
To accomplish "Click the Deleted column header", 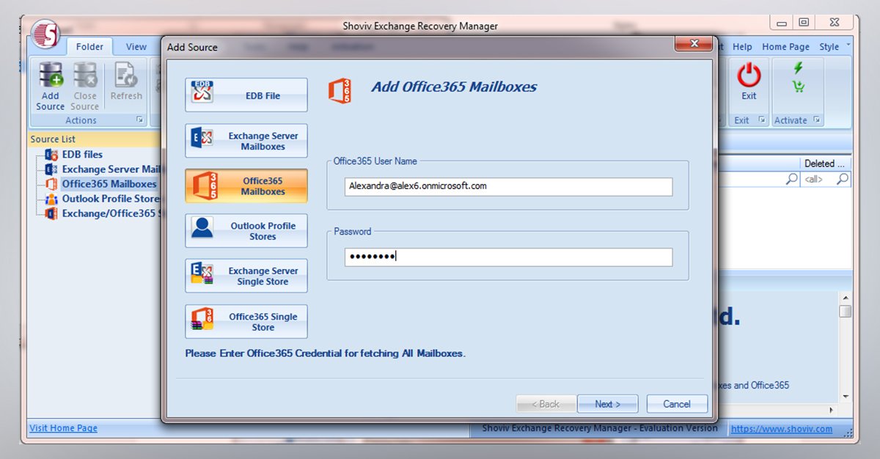I will [824, 164].
